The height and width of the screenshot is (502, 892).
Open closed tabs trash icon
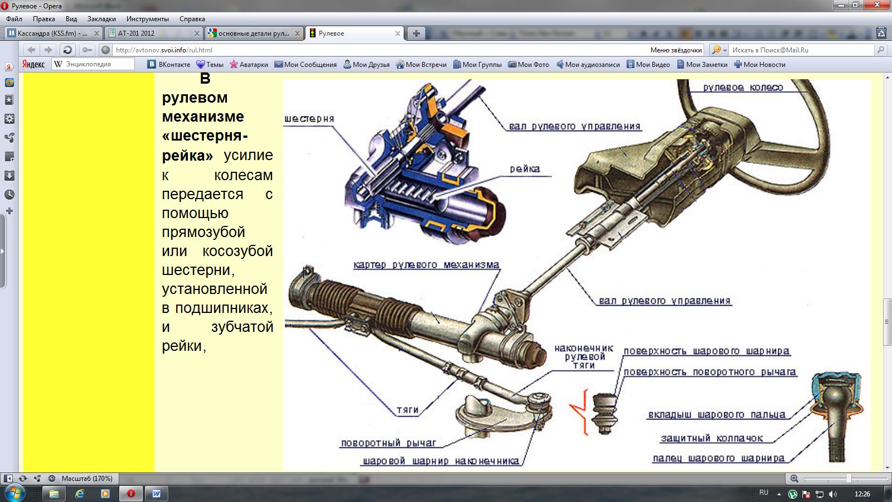click(881, 33)
